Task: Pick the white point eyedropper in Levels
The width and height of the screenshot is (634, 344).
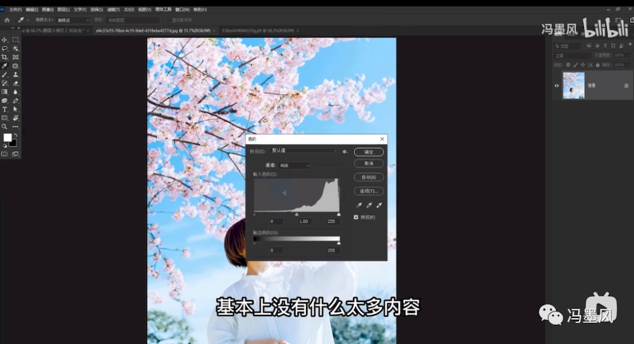Action: (379, 205)
